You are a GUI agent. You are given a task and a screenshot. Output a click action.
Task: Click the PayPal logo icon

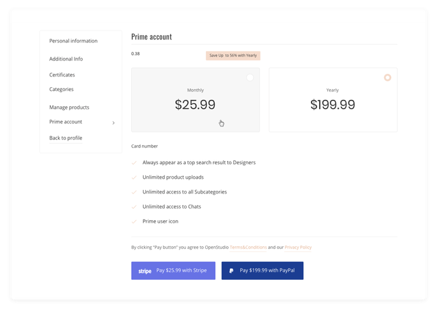point(231,271)
